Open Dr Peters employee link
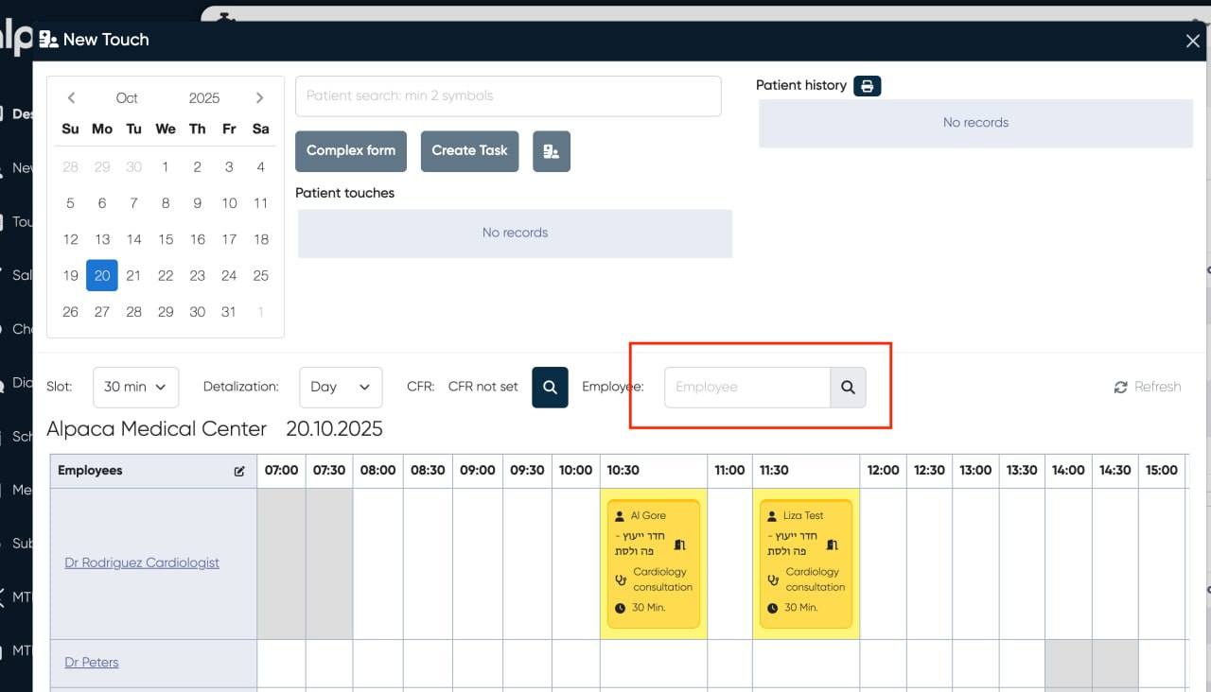The image size is (1211, 692). coord(92,663)
